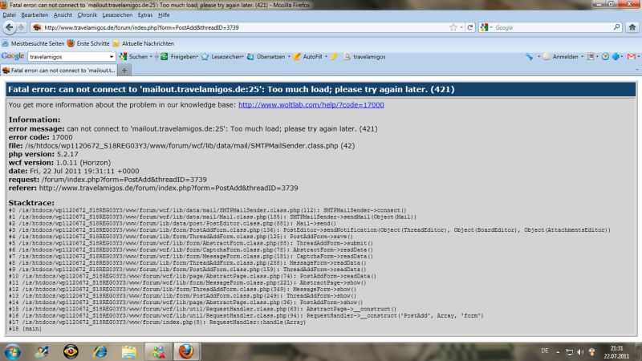Click the Google toolbar logo
Viewport: 642px width, 361px height.
tap(13, 56)
